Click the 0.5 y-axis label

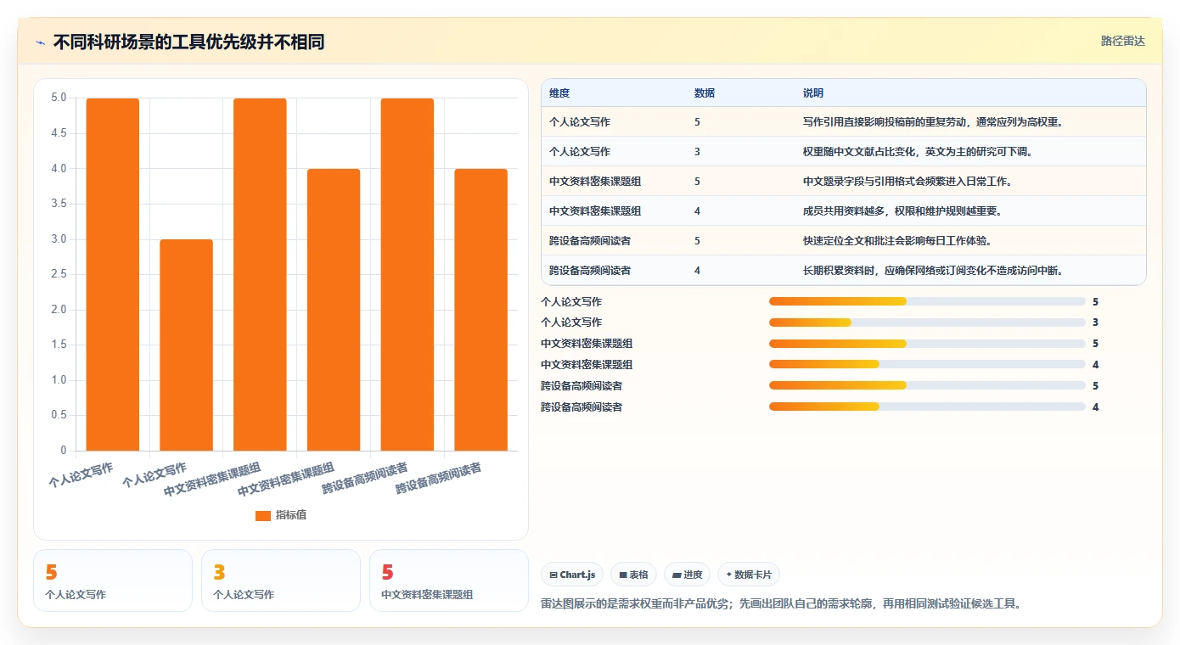click(58, 415)
